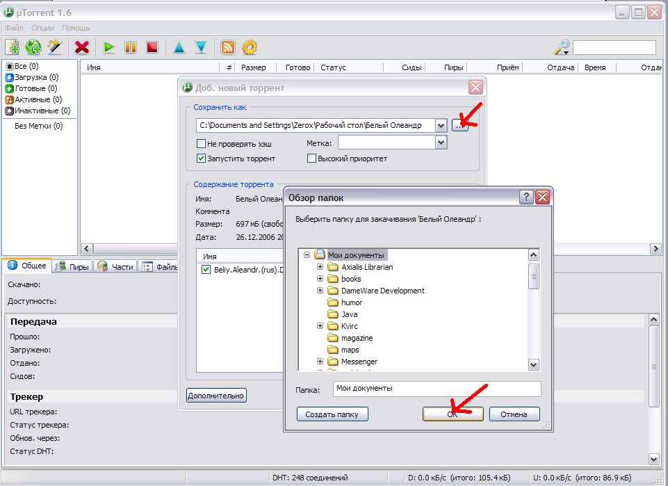Expand the Messenger folder node
The height and width of the screenshot is (486, 668).
tap(320, 362)
